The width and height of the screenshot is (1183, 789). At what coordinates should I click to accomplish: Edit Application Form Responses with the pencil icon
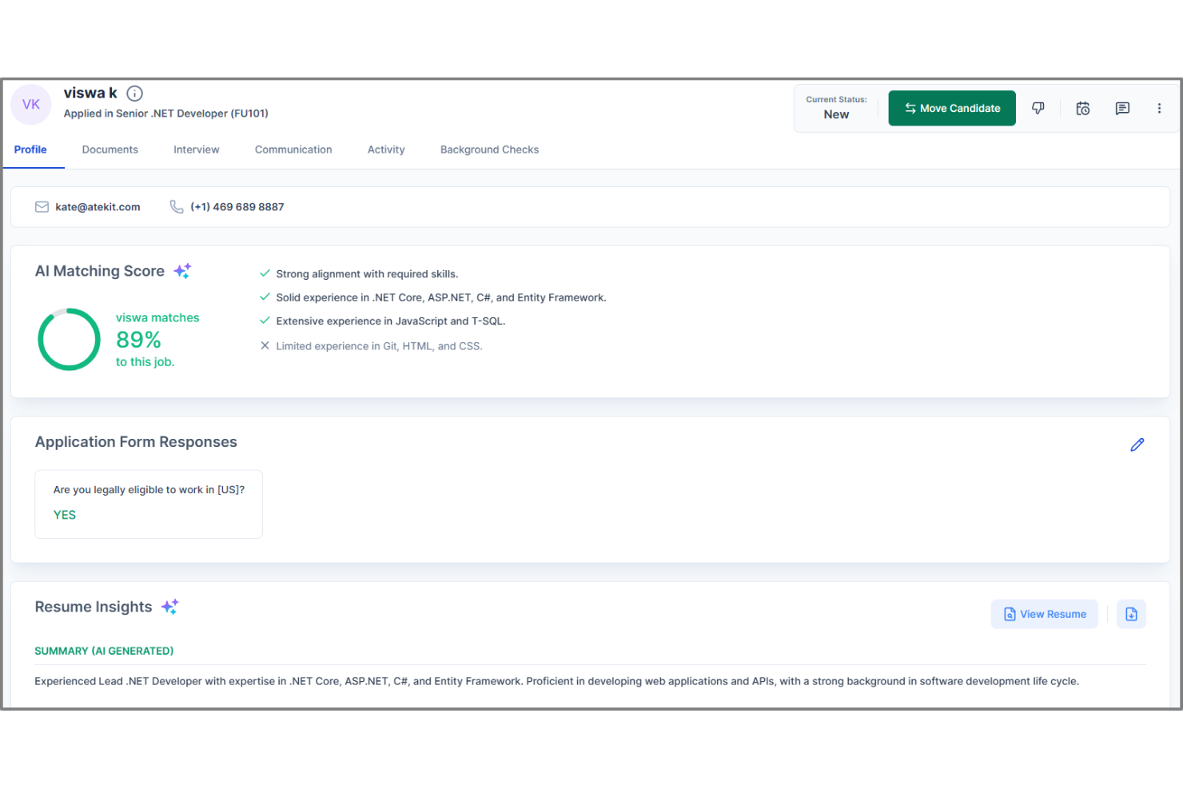click(1137, 444)
